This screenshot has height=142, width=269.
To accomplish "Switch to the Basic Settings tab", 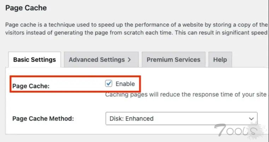I will 34,60.
